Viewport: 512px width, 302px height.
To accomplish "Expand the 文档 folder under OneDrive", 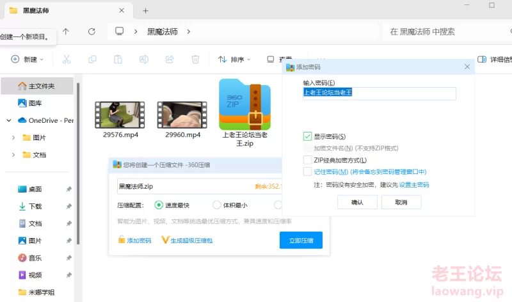I will pos(13,155).
